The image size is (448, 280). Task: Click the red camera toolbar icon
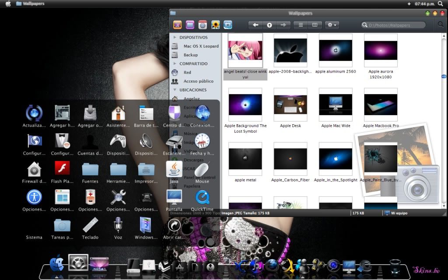click(x=203, y=25)
